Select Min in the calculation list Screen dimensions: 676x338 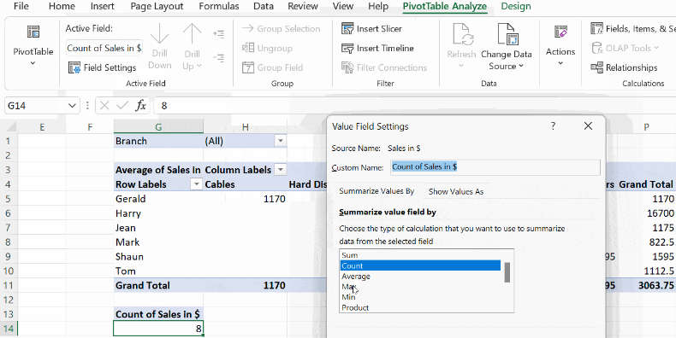click(420, 297)
